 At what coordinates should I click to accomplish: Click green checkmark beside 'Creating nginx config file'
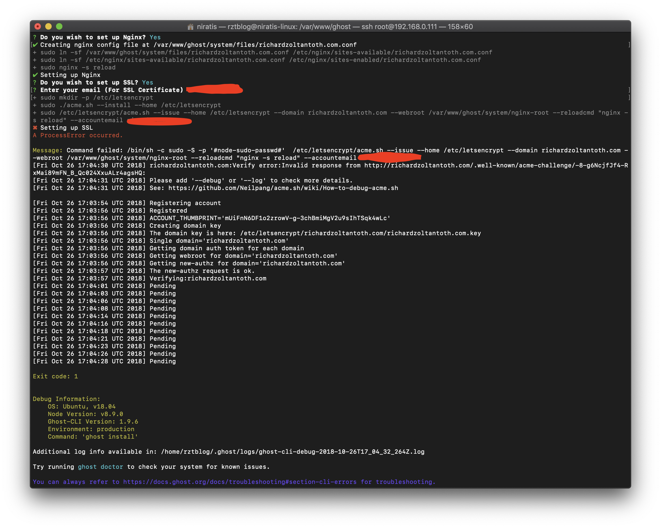pos(35,45)
